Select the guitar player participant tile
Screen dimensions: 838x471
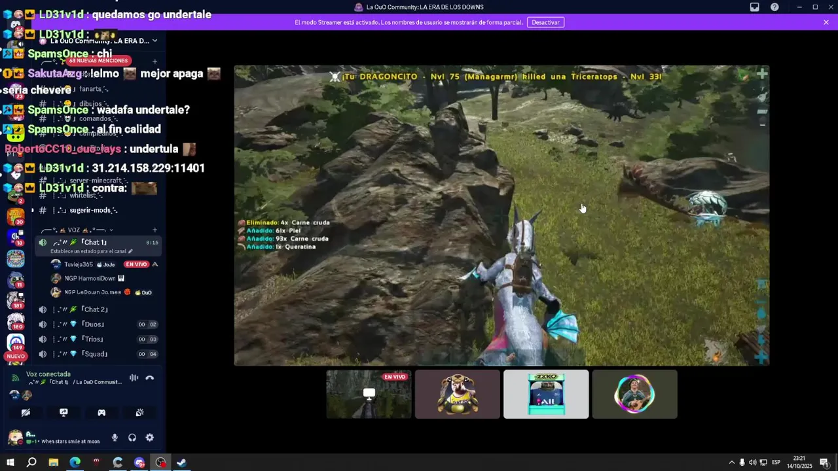click(x=634, y=394)
